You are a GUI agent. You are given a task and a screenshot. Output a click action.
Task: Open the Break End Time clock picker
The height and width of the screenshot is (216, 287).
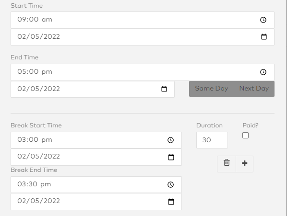pyautogui.click(x=170, y=184)
